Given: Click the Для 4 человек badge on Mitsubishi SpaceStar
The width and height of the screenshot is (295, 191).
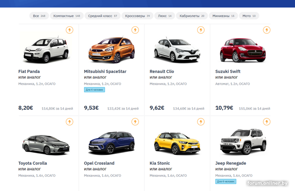Looking at the screenshot, I should [x=94, y=90].
